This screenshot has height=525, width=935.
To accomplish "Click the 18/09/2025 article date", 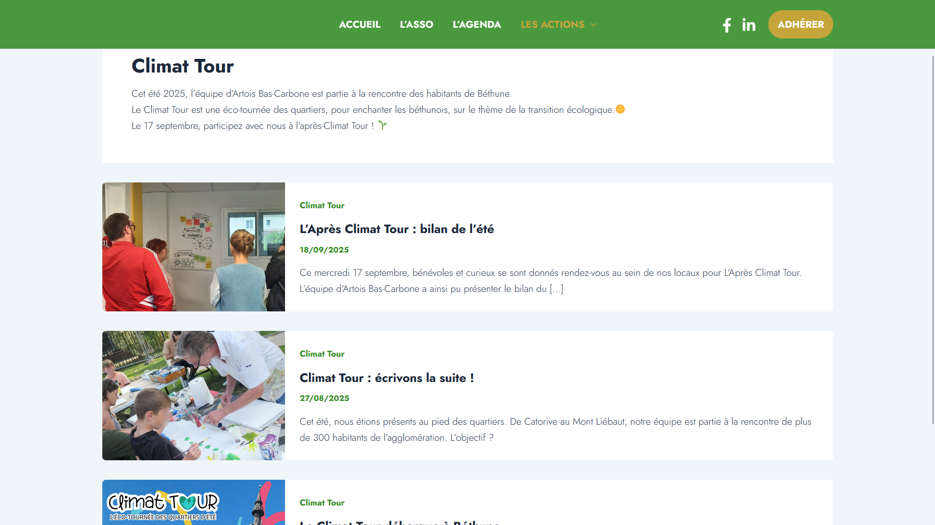I will coord(324,250).
